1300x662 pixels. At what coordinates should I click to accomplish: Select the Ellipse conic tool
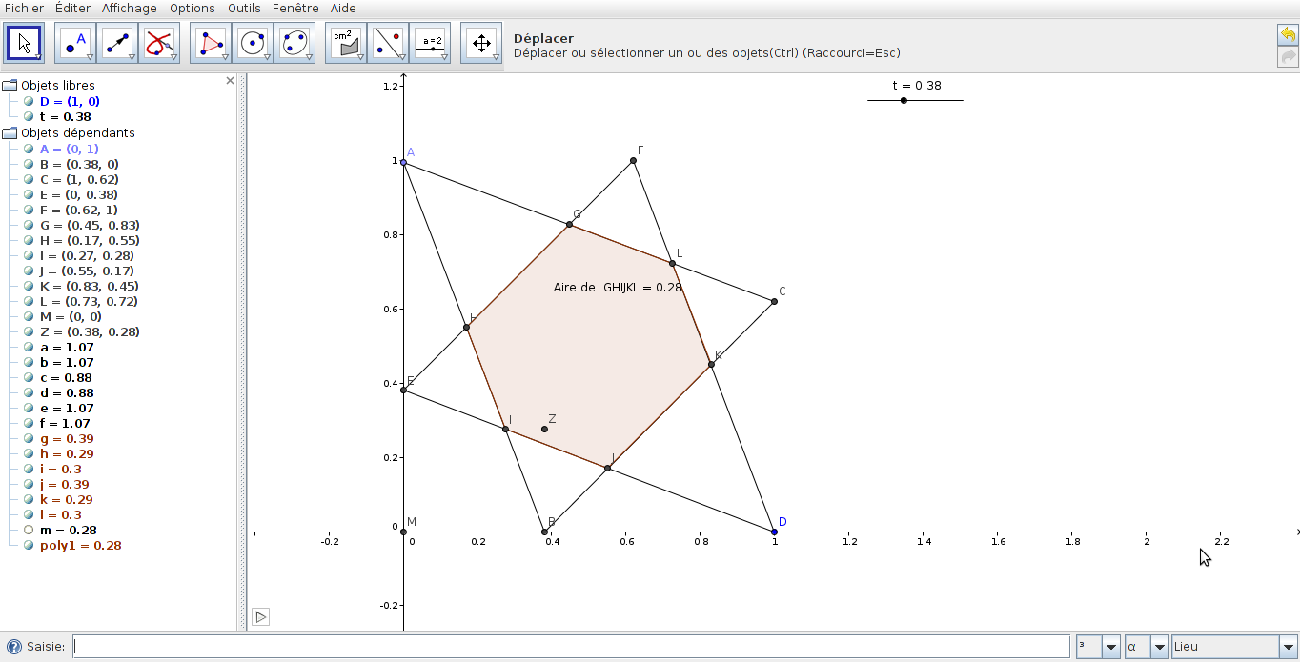pos(294,43)
